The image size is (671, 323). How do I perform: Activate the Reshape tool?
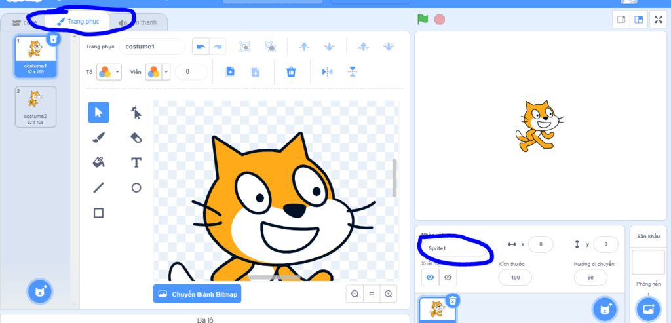[x=136, y=113]
